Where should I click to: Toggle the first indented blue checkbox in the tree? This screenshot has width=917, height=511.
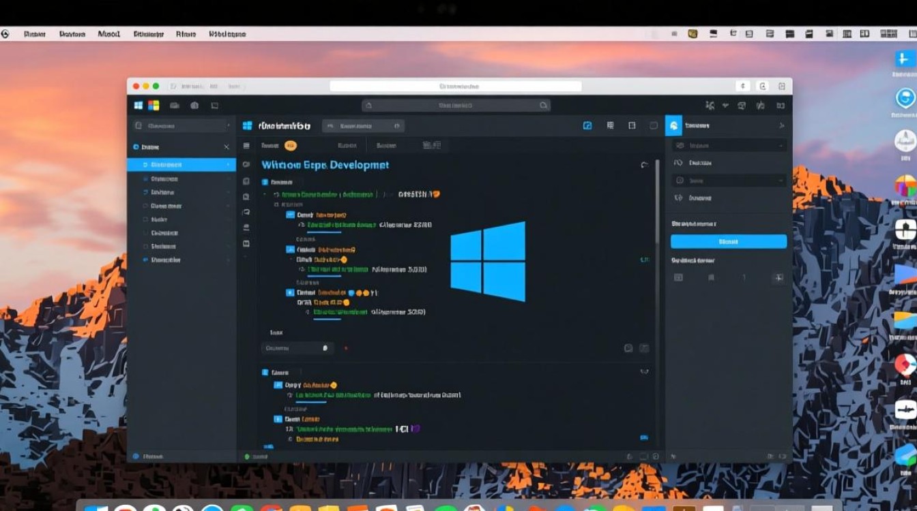[x=290, y=215]
